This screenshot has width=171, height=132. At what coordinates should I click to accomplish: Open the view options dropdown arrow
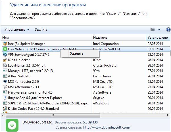point(159,30)
